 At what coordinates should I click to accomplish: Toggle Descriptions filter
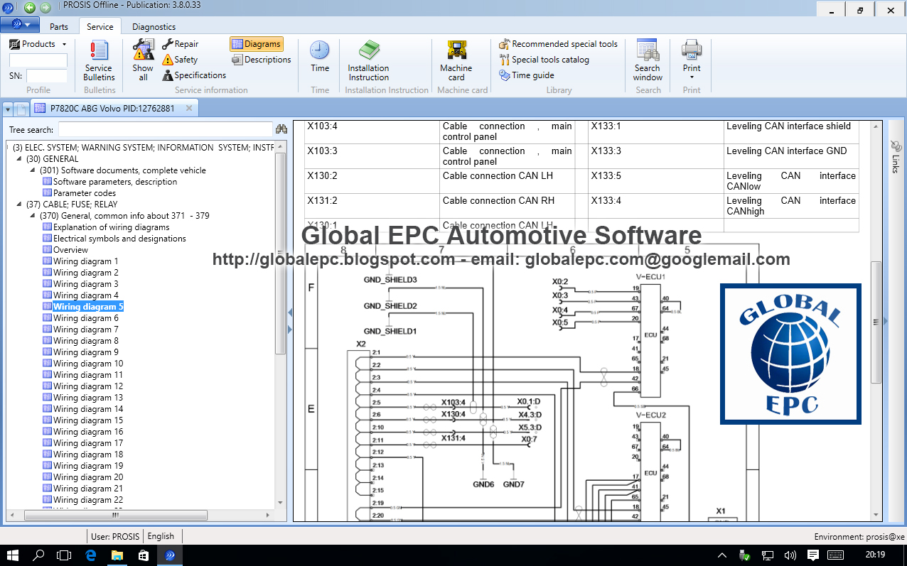click(261, 60)
